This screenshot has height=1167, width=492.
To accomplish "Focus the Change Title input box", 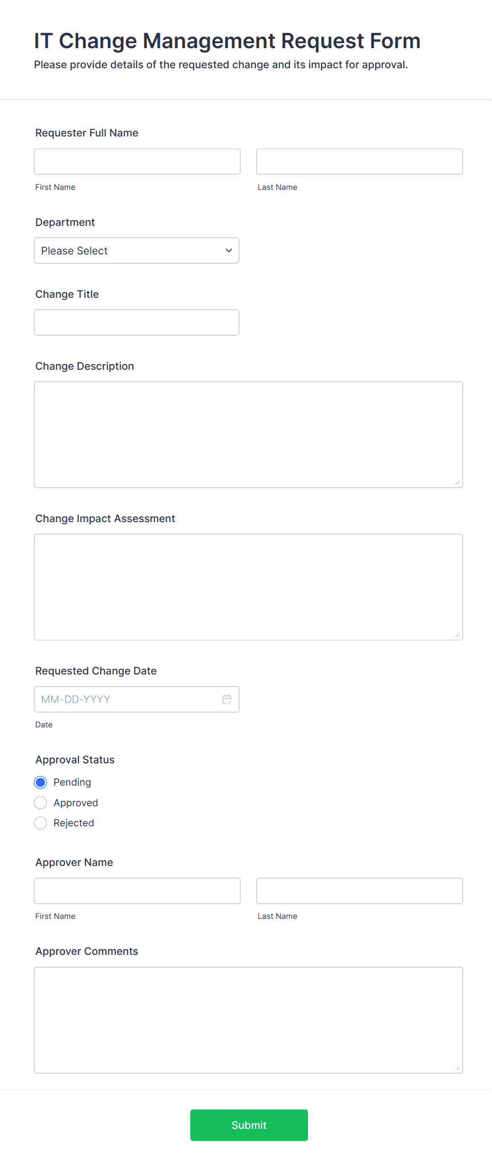I will tap(136, 322).
